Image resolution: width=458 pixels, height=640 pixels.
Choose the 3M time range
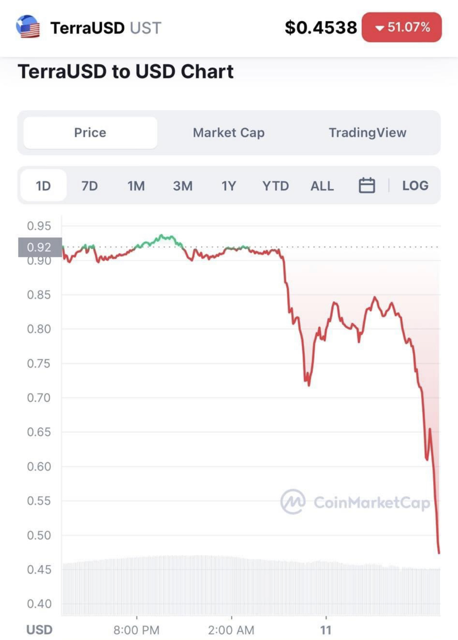(x=183, y=186)
